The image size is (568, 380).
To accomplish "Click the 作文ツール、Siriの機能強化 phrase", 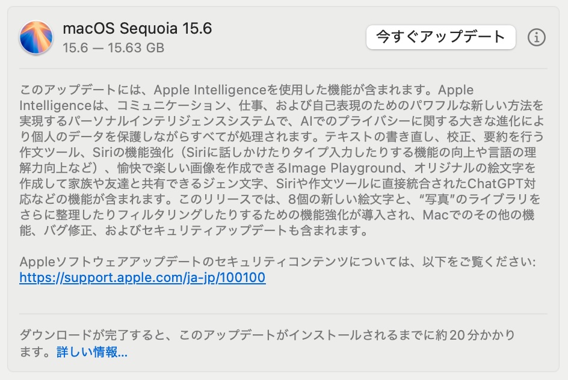I will (x=96, y=152).
